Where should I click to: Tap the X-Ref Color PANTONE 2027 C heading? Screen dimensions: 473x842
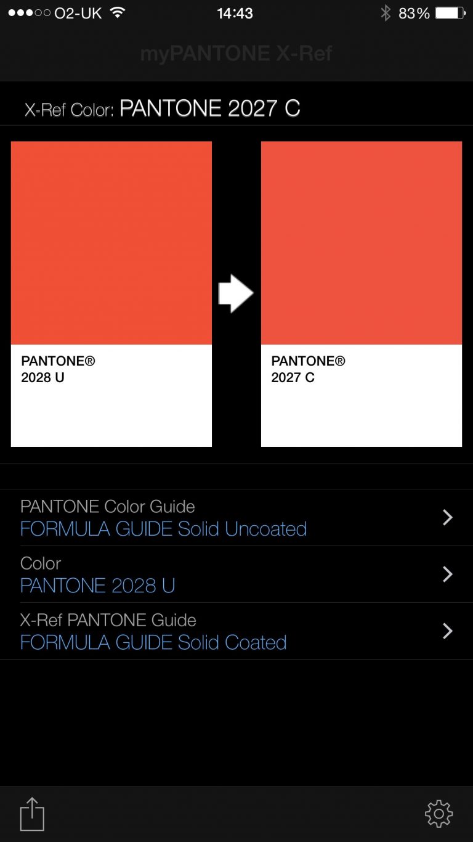tap(163, 109)
